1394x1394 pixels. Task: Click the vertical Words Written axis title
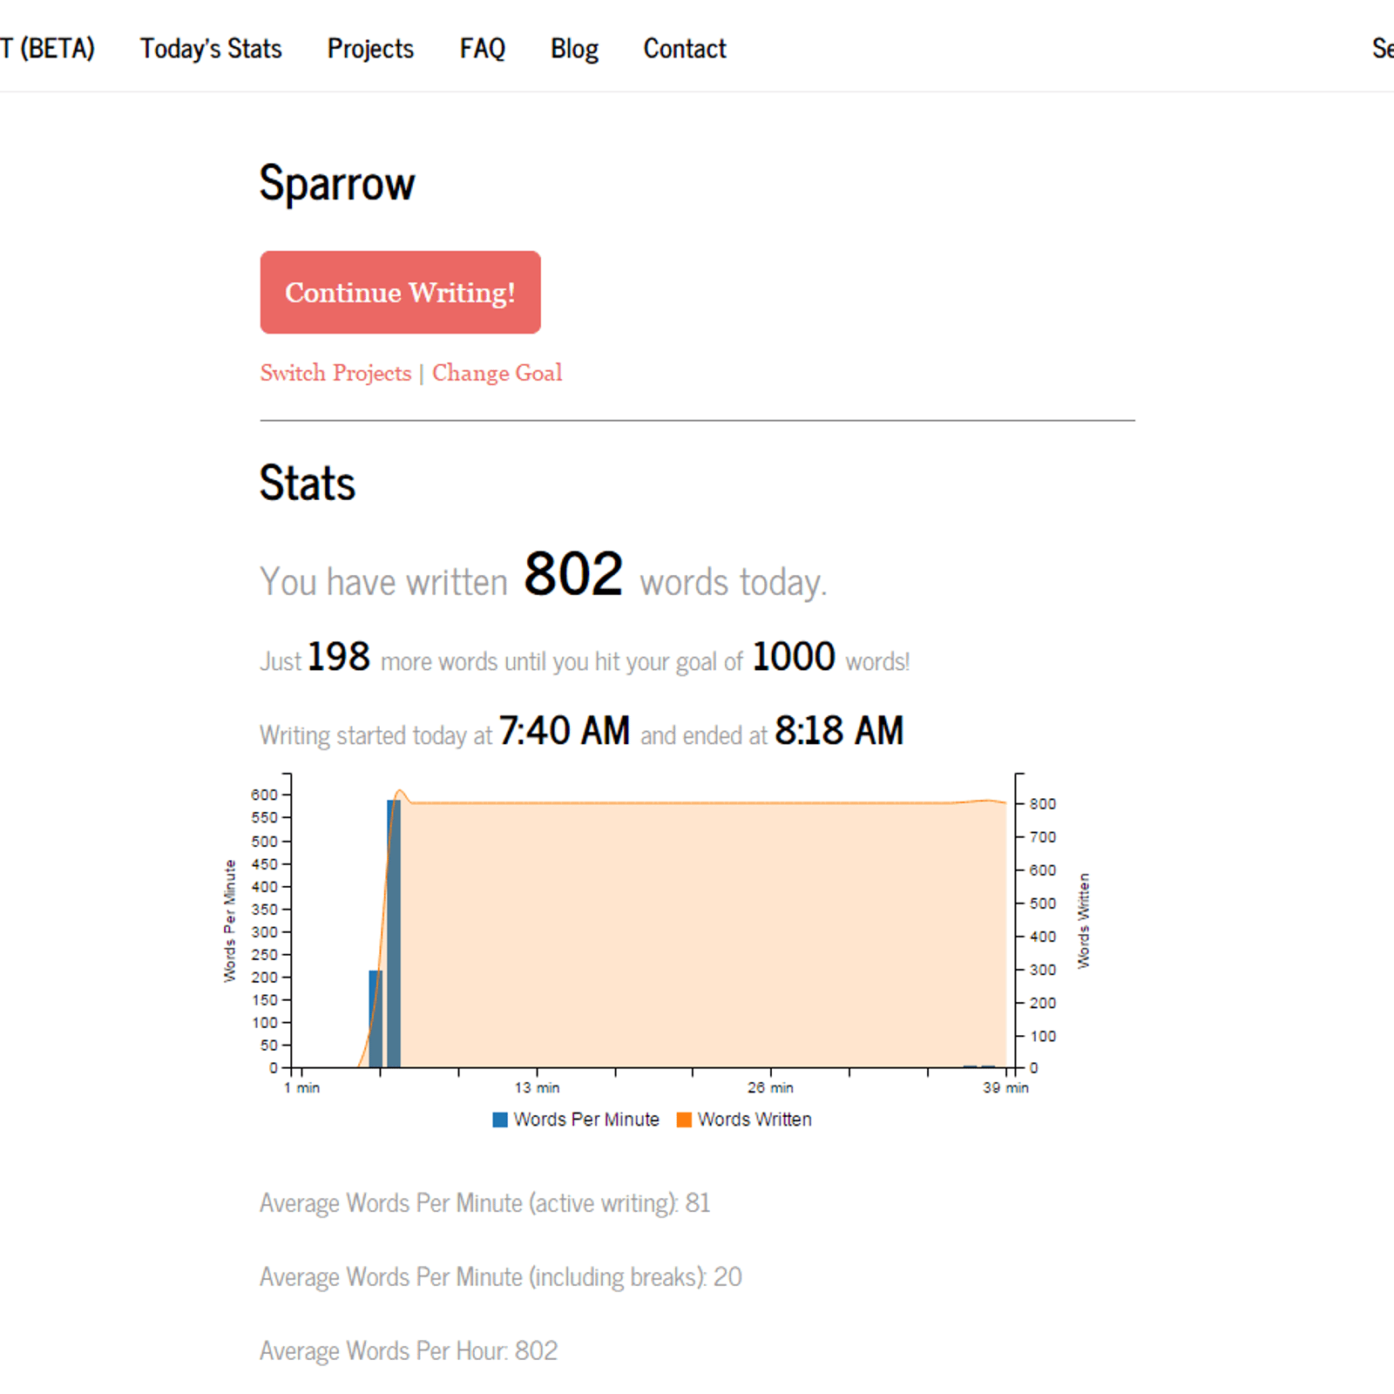(1084, 921)
